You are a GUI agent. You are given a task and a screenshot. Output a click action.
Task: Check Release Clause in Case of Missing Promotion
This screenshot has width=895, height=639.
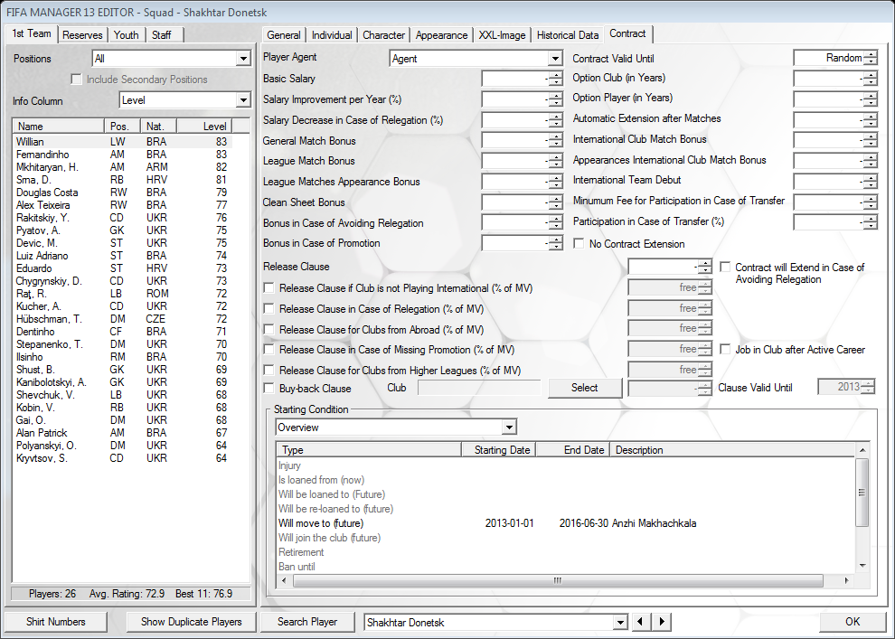tap(268, 350)
